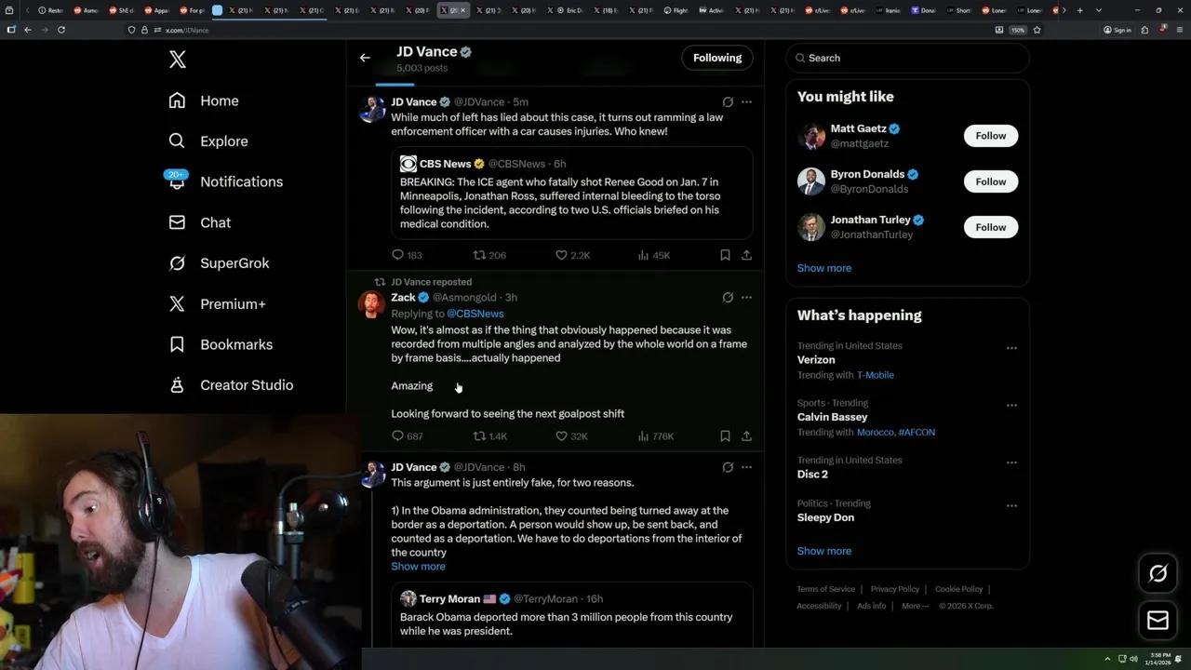This screenshot has height=670, width=1191.
Task: Open the quoted CBS News post
Action: tap(571, 194)
